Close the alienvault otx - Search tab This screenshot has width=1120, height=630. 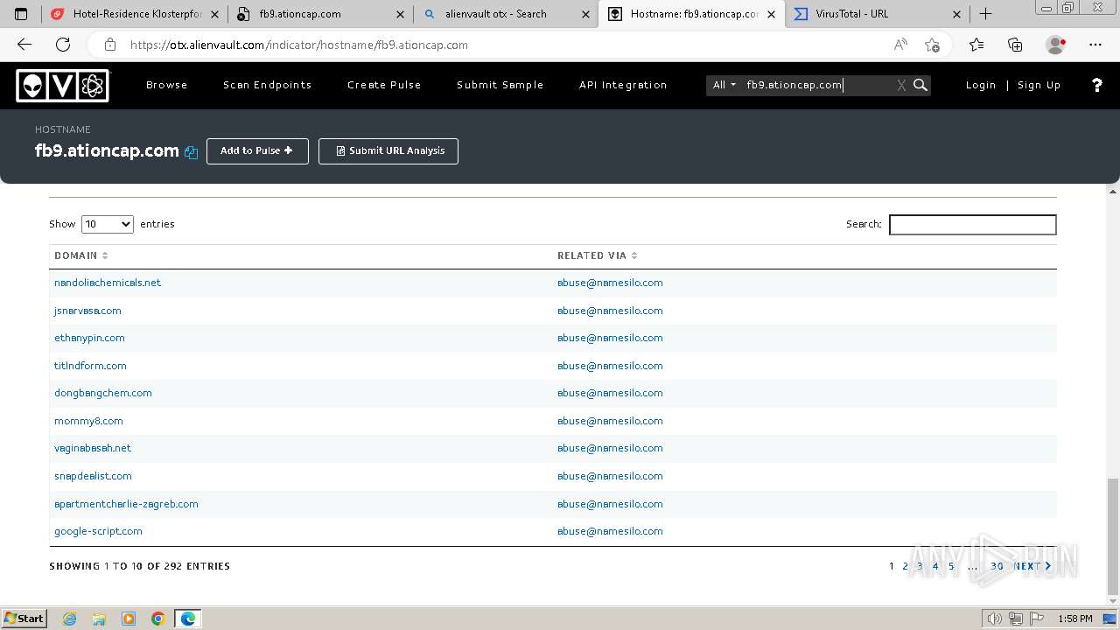click(585, 14)
